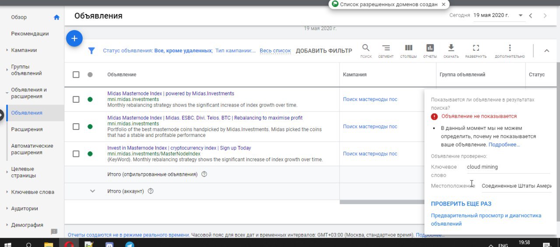Go to previous date with left arrow
The height and width of the screenshot is (247, 560).
pos(531,15)
